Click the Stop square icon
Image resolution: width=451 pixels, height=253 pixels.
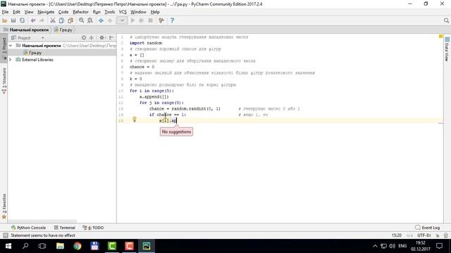(x=150, y=20)
